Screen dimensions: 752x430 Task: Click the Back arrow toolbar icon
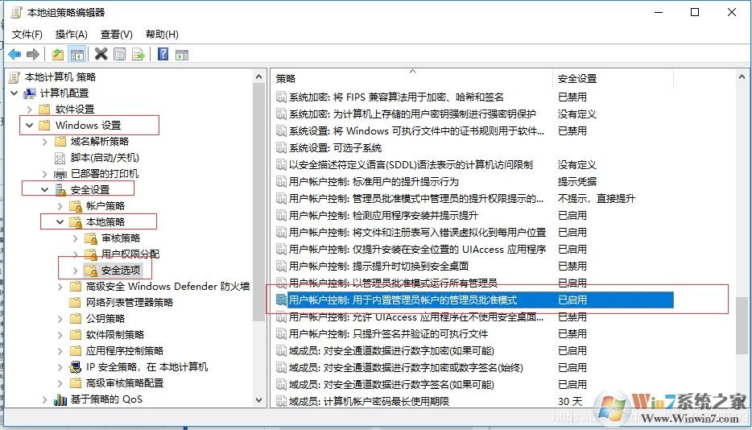[14, 54]
